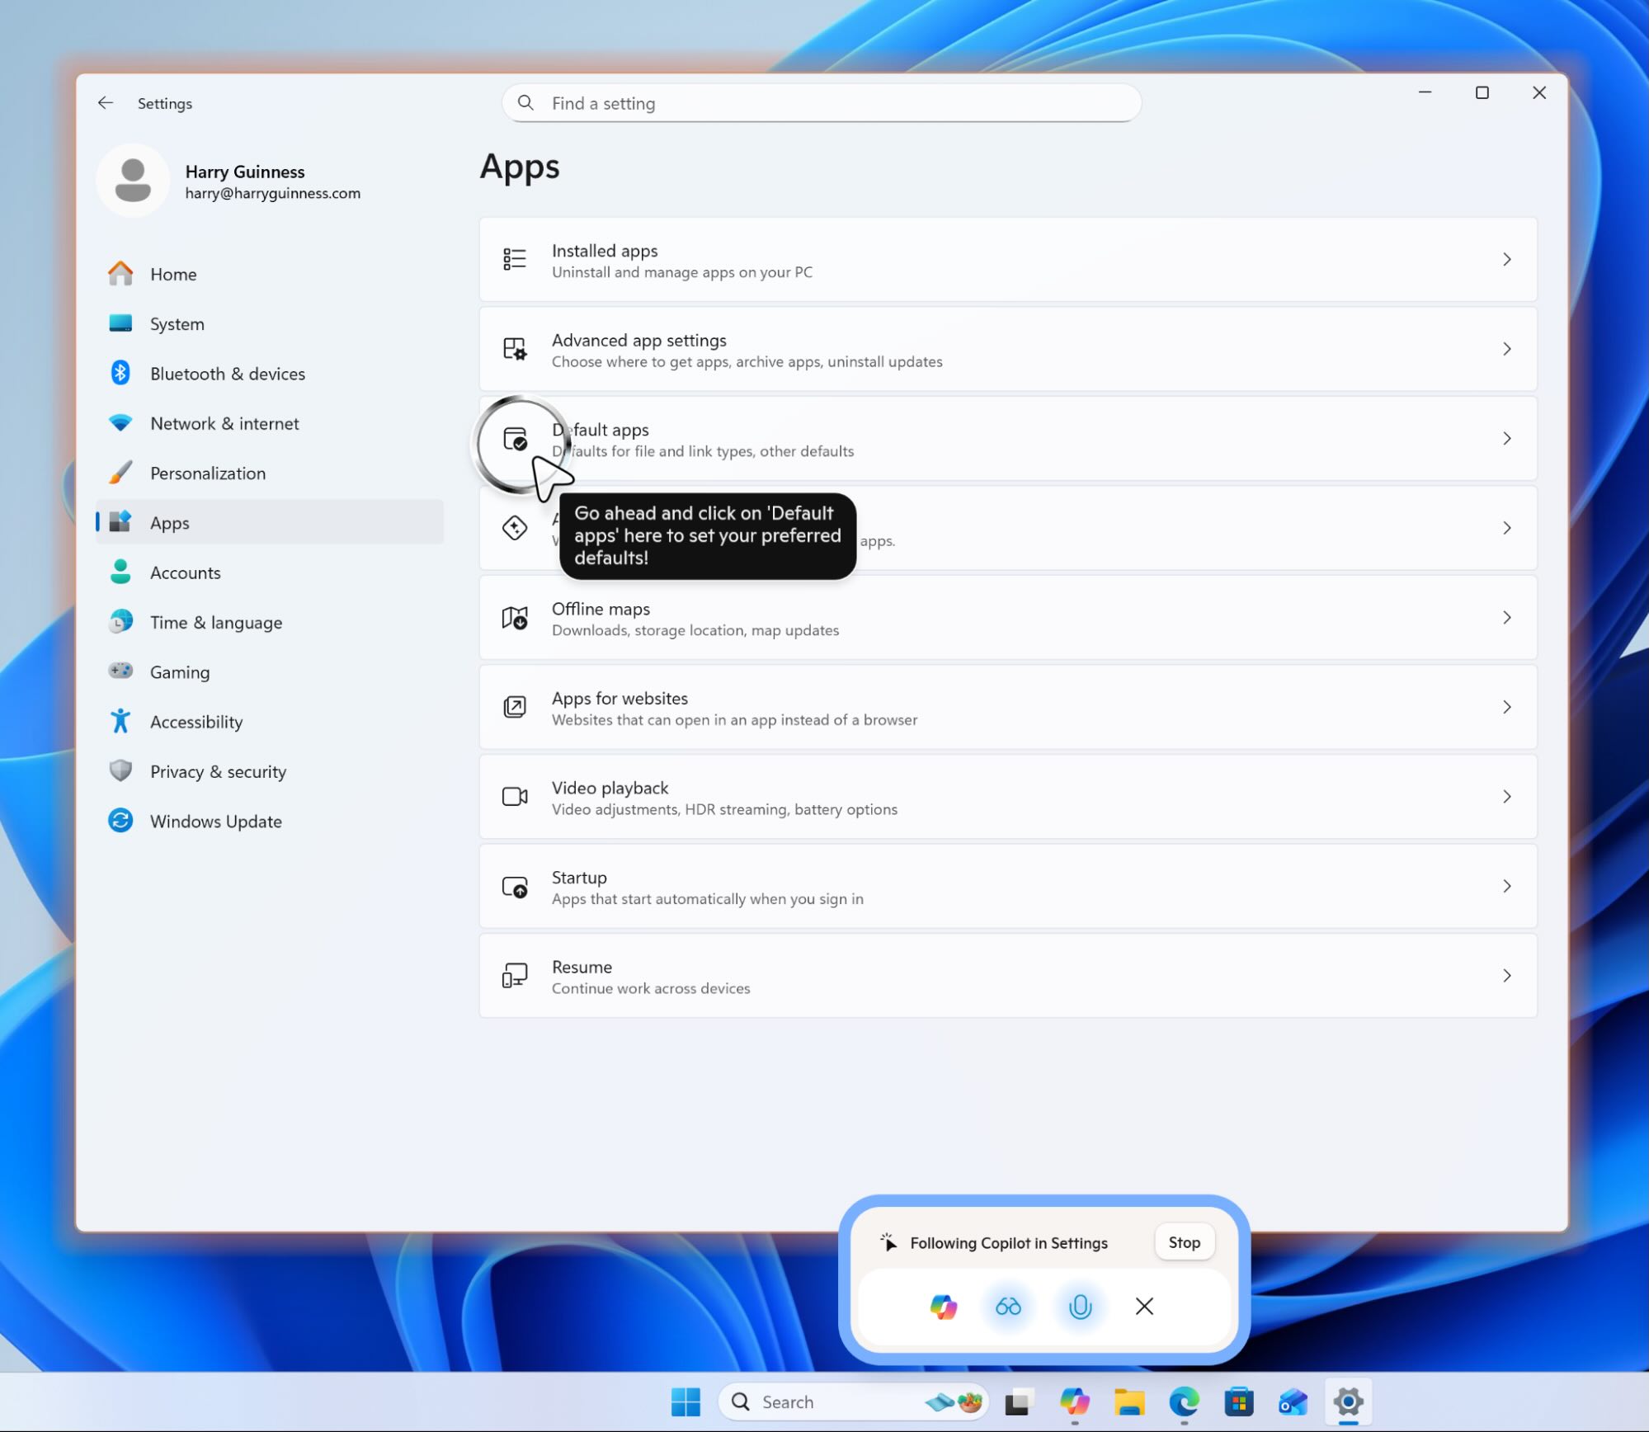Open Microsoft Edge from the taskbar
The height and width of the screenshot is (1432, 1649).
point(1185,1401)
